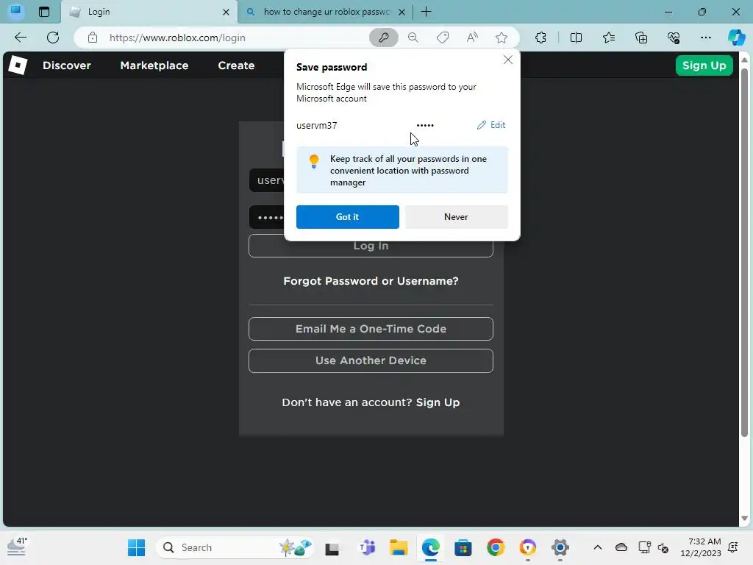Open Settings gear from taskbar
The width and height of the screenshot is (753, 565).
560,547
